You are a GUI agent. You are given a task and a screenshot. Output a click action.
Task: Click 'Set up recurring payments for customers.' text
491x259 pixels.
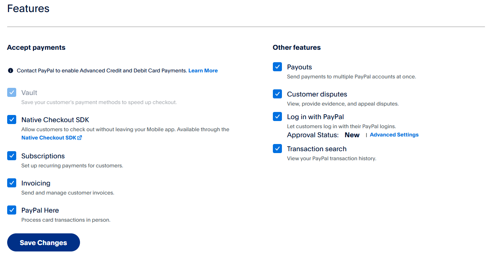[x=72, y=166]
